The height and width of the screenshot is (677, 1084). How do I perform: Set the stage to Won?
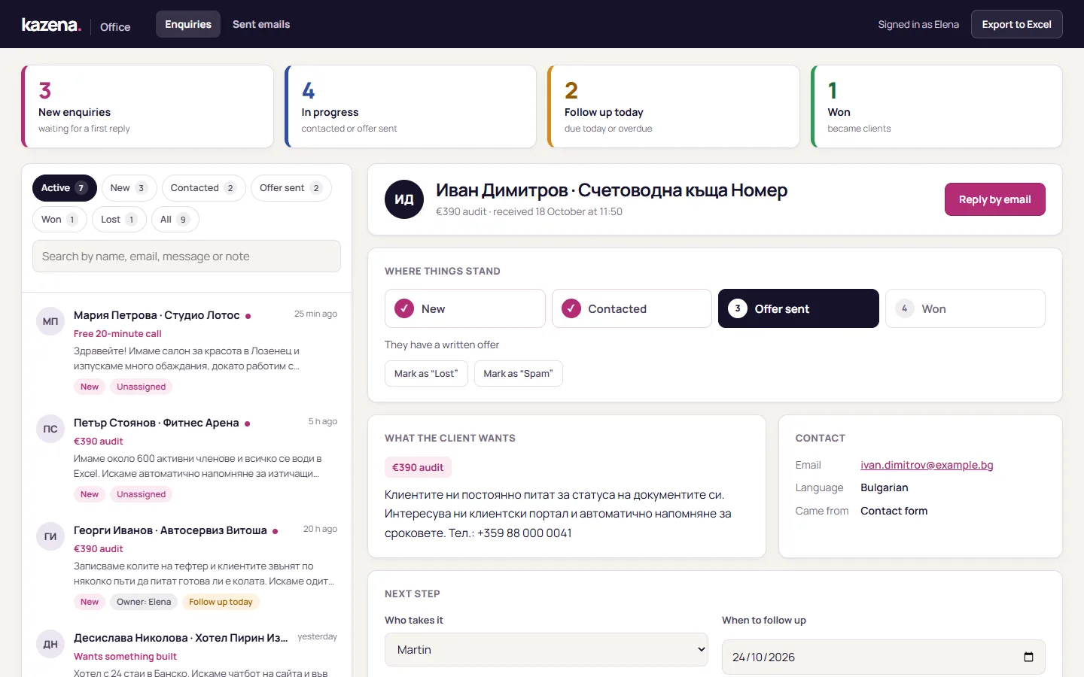coord(965,308)
